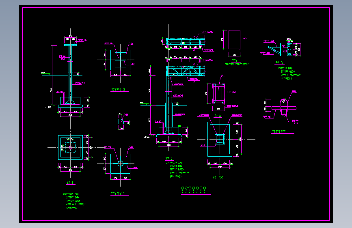Select the green "Q235" note line under "?? 3"
The height and width of the screenshot is (228, 352).
(x=288, y=71)
